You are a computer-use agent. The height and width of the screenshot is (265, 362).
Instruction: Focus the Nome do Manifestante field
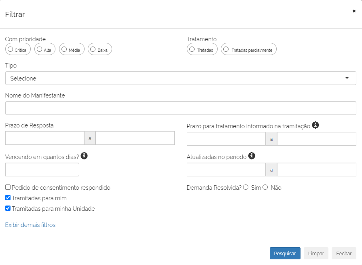coord(180,108)
